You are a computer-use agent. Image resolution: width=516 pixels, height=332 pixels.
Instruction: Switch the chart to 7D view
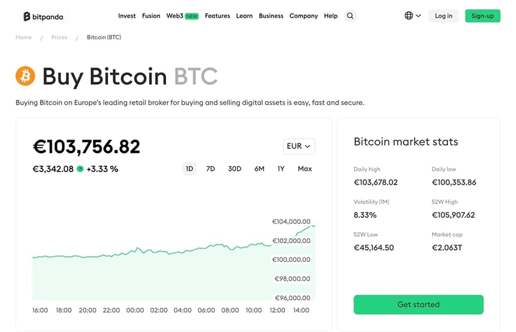click(x=210, y=169)
